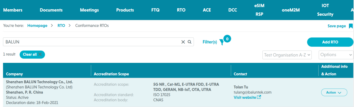Open the Documents menu
Viewport: 354px width, 107px height.
[51, 10]
